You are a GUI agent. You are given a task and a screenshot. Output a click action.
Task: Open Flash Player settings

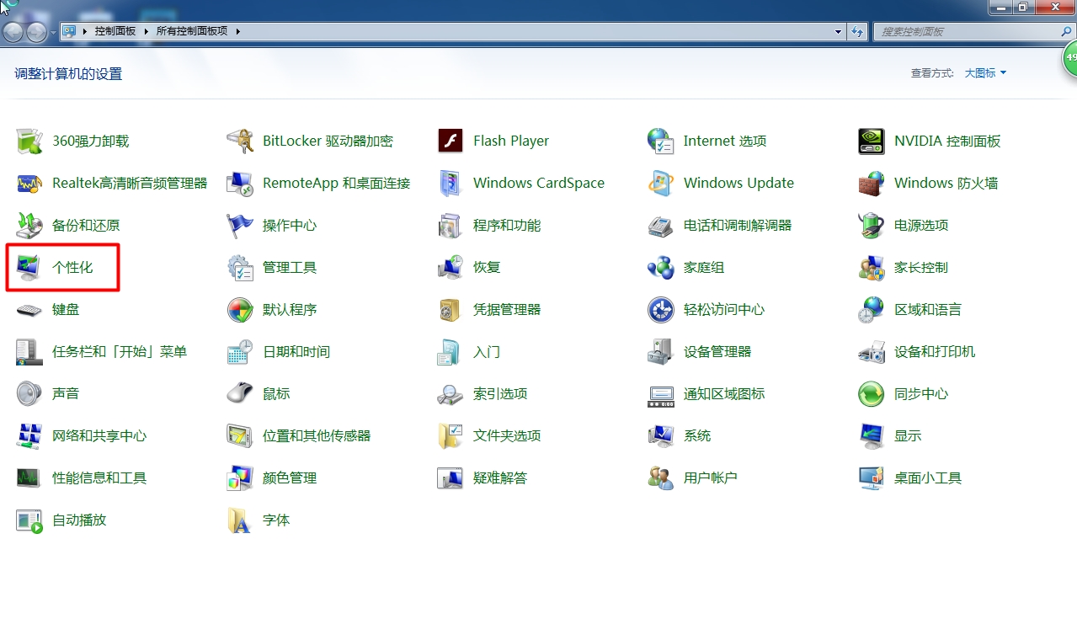510,141
